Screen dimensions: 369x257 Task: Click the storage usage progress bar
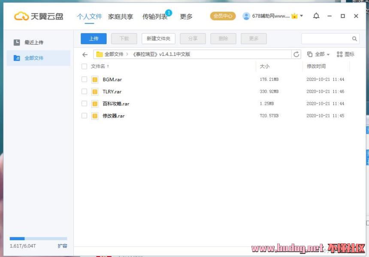click(38, 239)
